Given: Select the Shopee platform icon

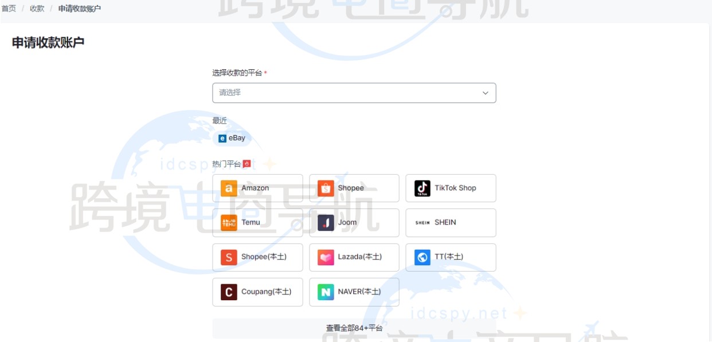Looking at the screenshot, I should [354, 188].
